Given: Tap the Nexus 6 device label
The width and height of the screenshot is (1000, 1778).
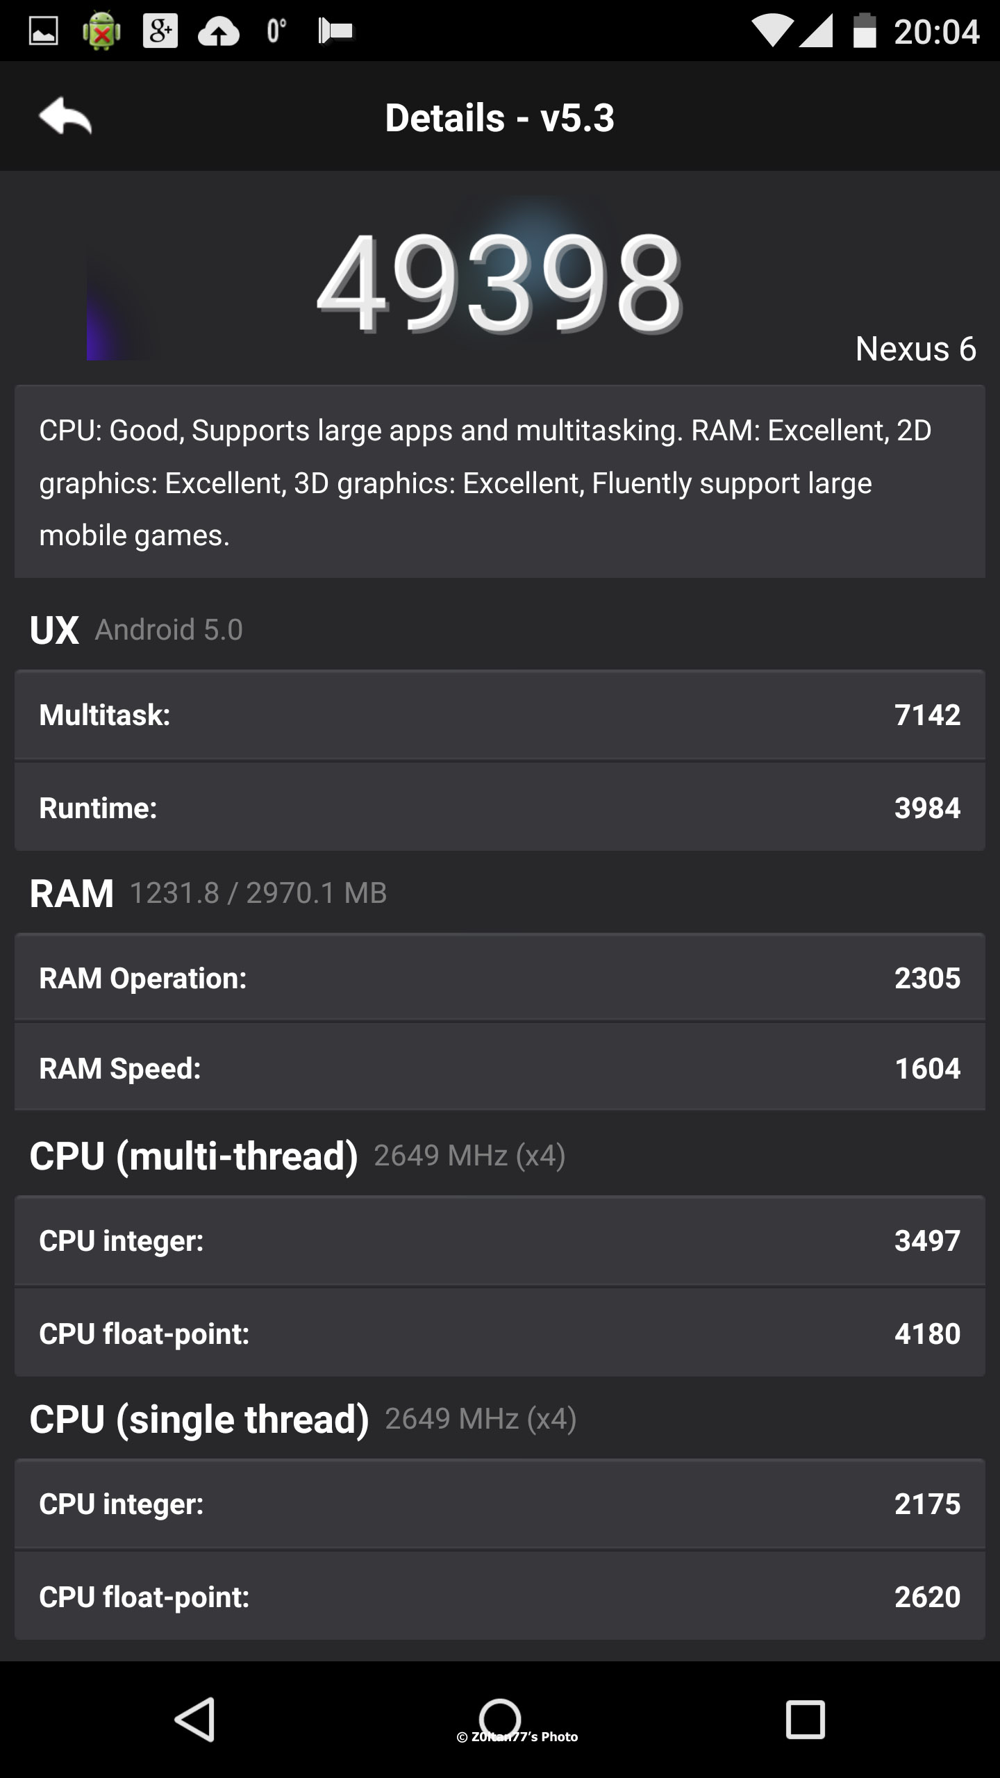Looking at the screenshot, I should (915, 349).
